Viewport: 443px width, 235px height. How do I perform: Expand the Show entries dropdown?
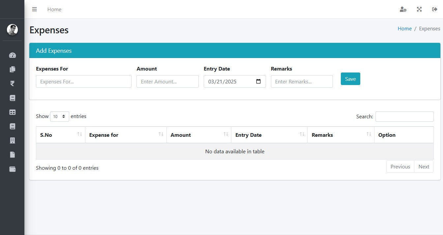click(x=59, y=116)
